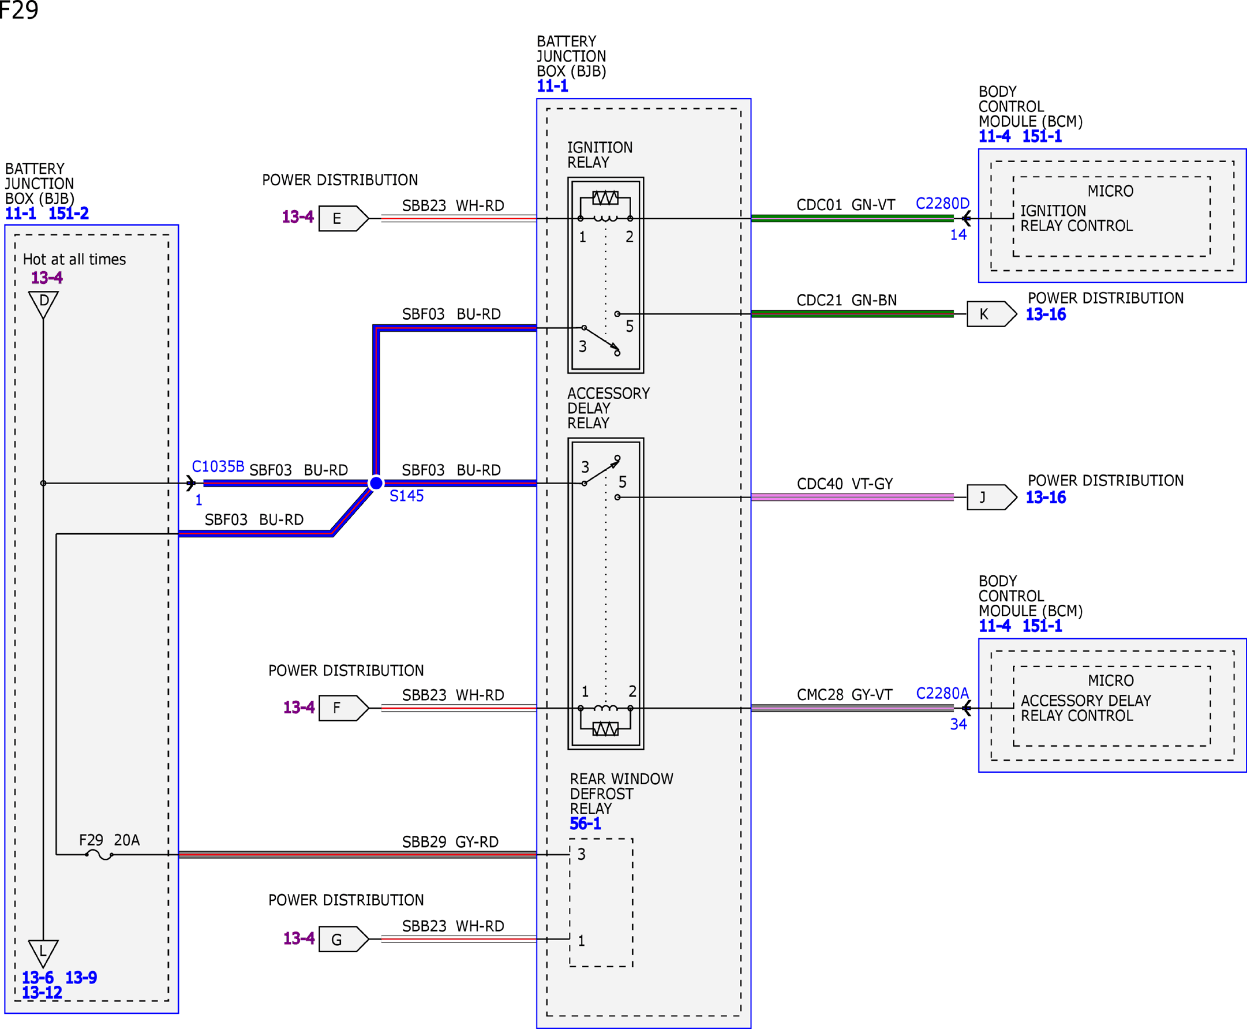Click the C1035B connector label
Viewport: 1247px width, 1029px height.
[218, 467]
